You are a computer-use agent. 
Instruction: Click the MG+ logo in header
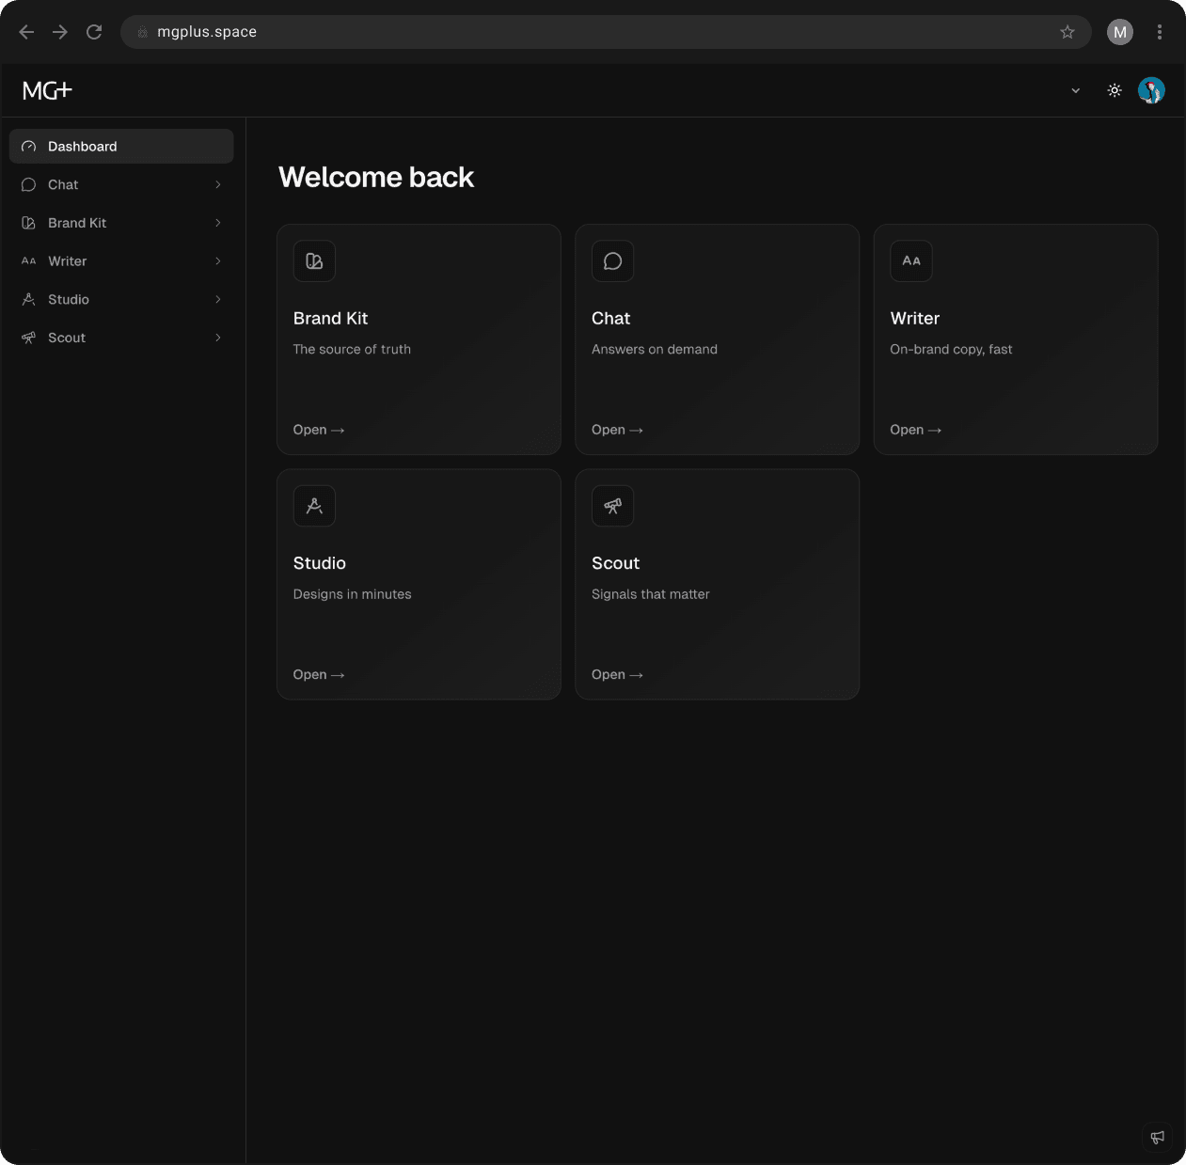pos(47,90)
